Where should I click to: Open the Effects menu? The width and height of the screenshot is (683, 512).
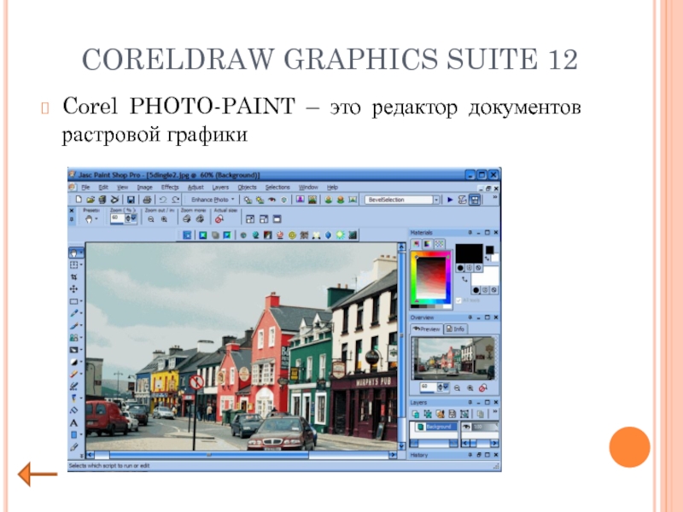[170, 187]
